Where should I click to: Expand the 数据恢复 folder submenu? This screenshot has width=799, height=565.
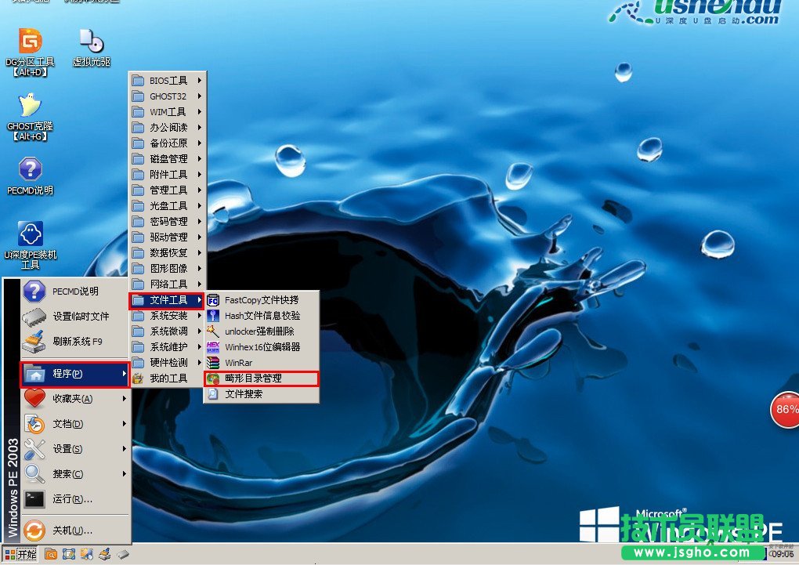pos(168,252)
